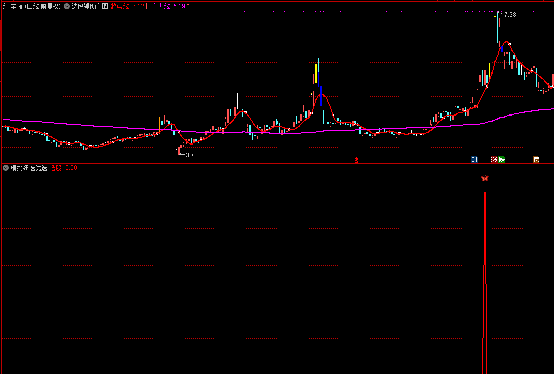Click the 7.98 high price annotation
Image resolution: width=554 pixels, height=374 pixels.
coord(510,15)
